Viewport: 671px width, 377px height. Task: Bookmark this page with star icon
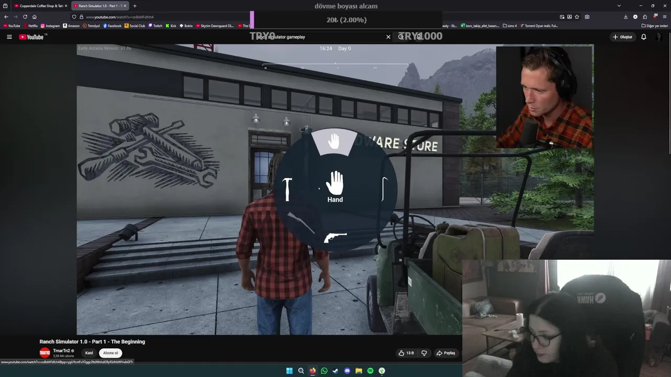pos(578,17)
